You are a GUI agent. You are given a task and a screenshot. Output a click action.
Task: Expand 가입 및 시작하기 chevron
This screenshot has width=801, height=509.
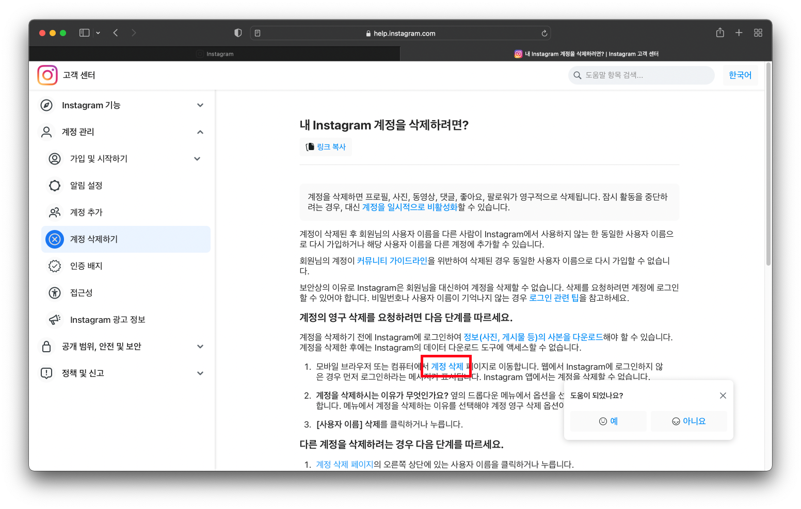coord(197,159)
